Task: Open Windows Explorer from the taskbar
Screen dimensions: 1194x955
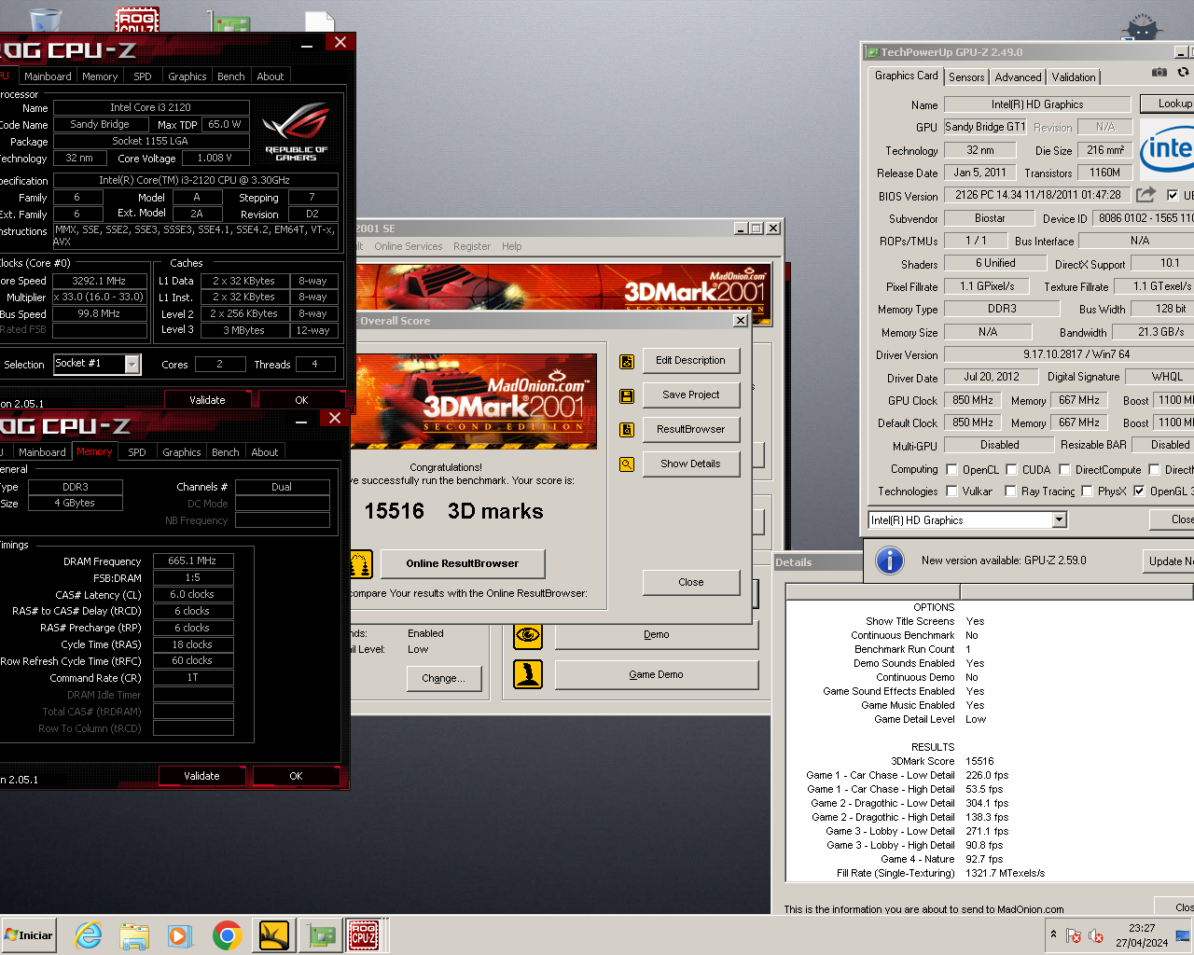Action: (134, 935)
